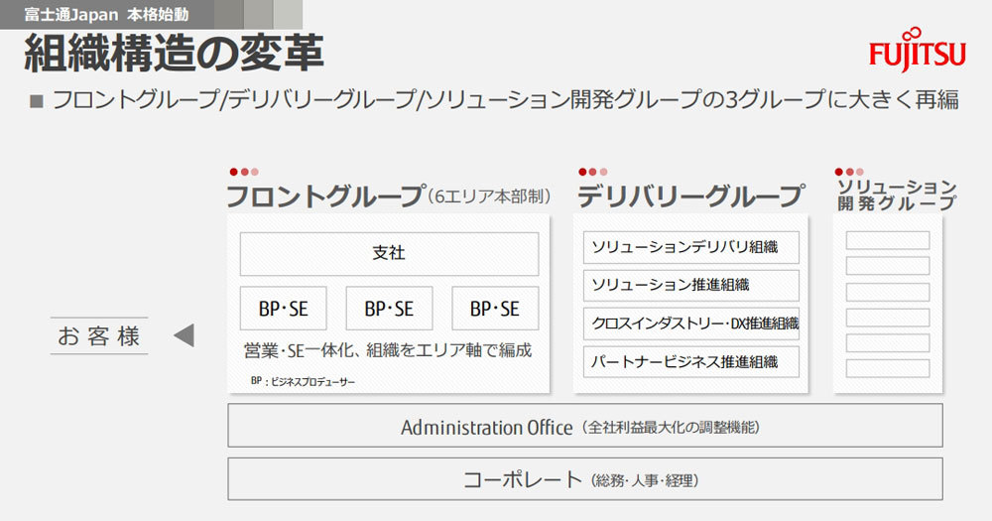992x521 pixels.
Task: Select the ソリューション開発グループ heading
Action: [897, 195]
